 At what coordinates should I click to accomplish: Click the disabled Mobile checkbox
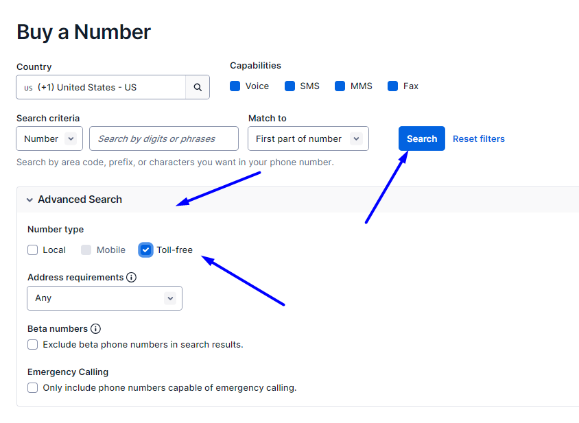pyautogui.click(x=86, y=250)
